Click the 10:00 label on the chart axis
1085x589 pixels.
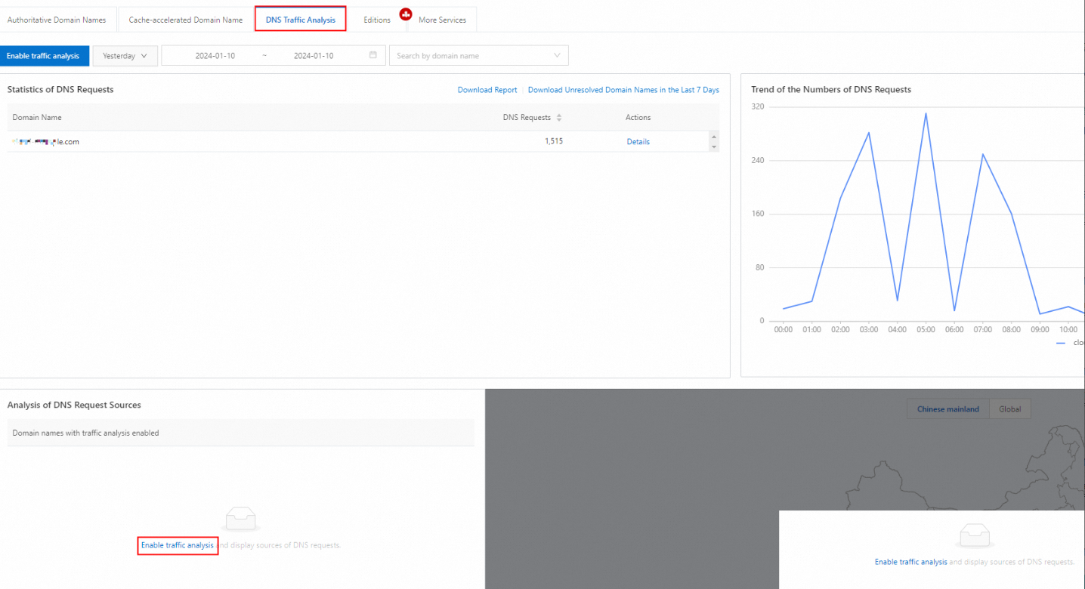1068,330
